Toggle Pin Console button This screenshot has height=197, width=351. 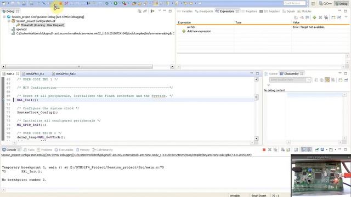point(316,149)
